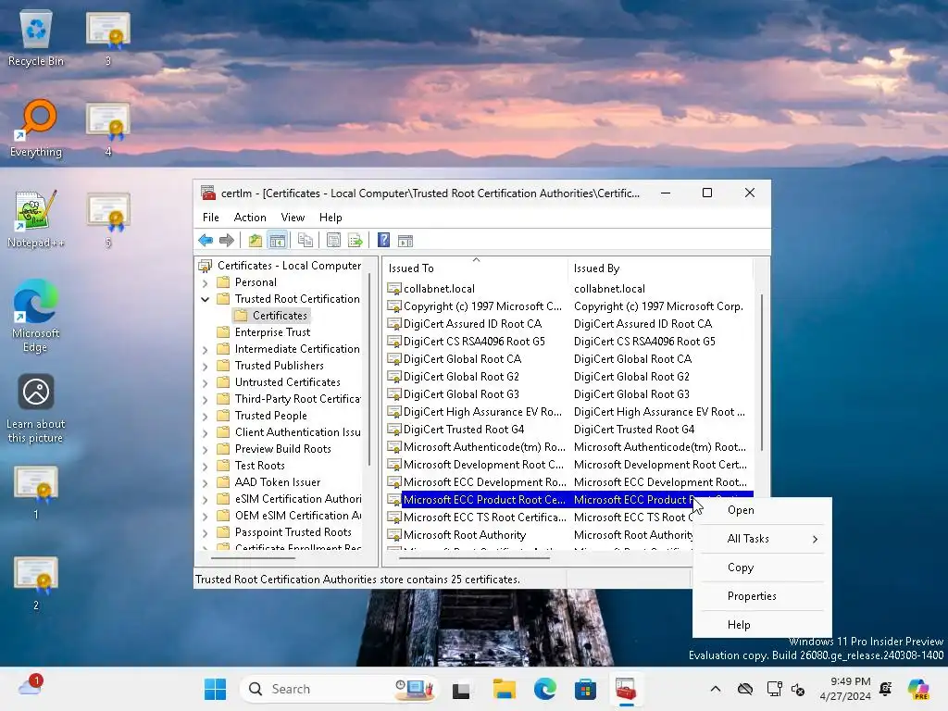Screen dimensions: 948x711
Task: Select the collabnet.local certificate row
Action: point(569,289)
